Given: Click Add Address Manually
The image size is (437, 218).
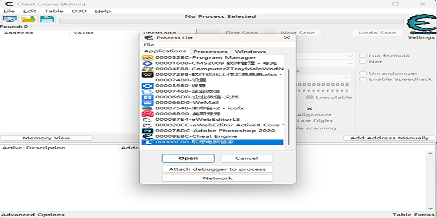Looking at the screenshot, I should pyautogui.click(x=389, y=138).
